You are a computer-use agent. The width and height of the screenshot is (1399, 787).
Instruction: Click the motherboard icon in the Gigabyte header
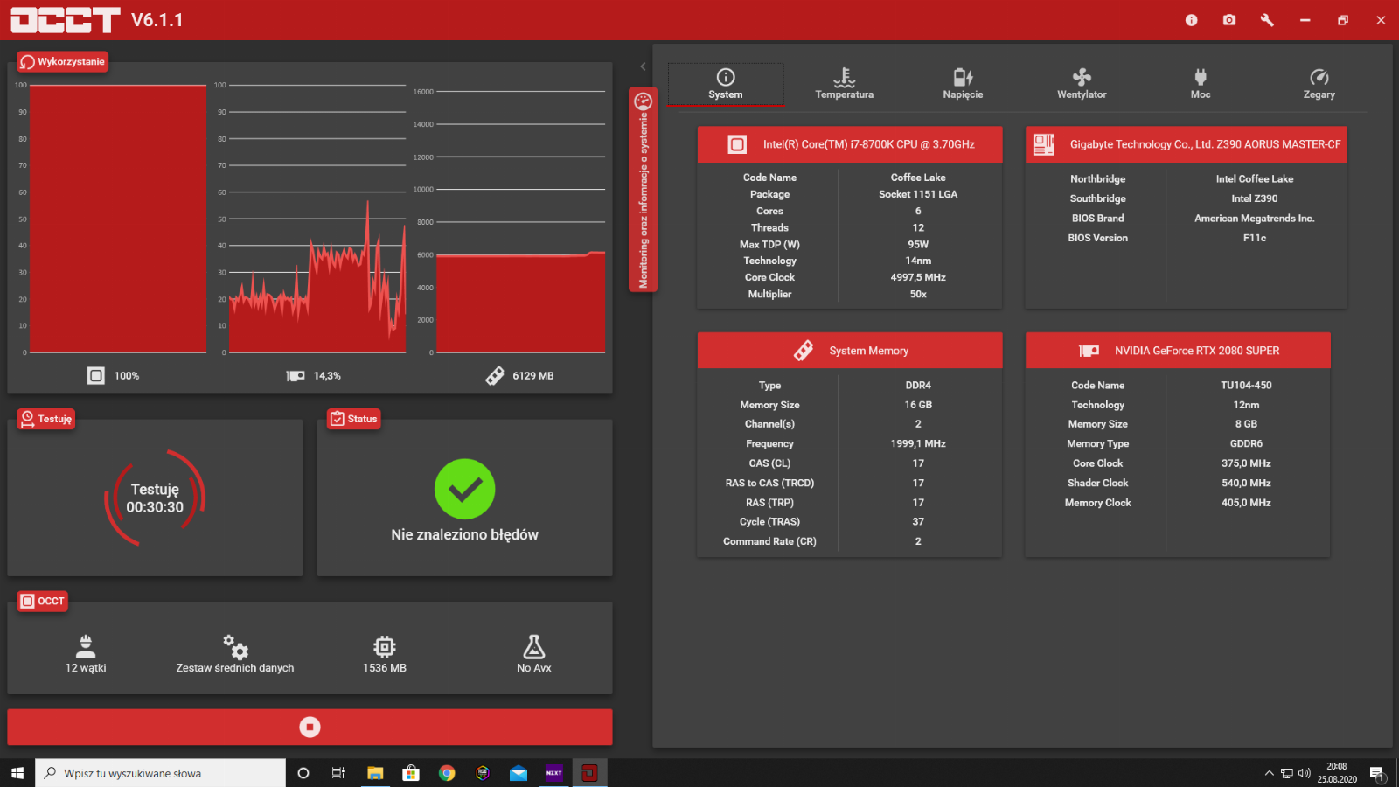(x=1044, y=144)
